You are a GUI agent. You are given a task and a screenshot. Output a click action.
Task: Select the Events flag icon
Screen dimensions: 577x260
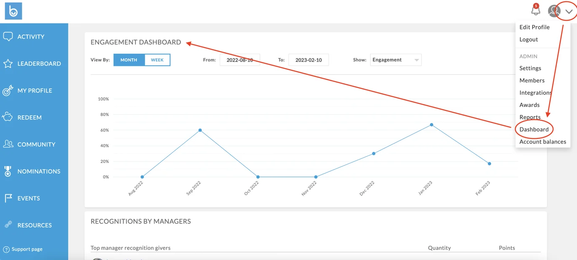click(8, 198)
